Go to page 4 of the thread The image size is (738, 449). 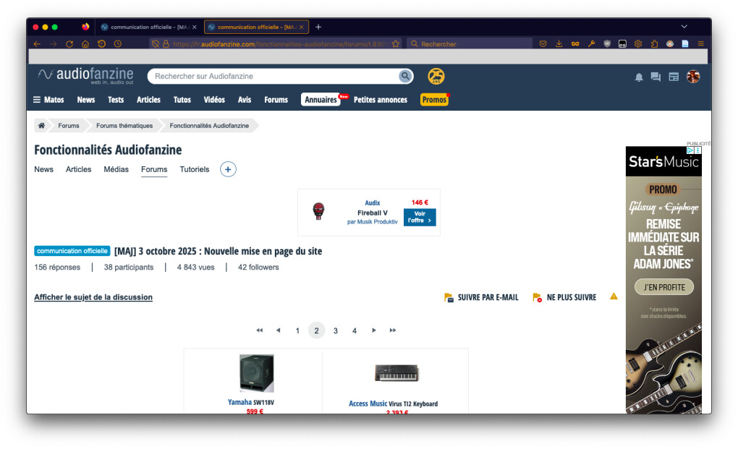(x=355, y=330)
